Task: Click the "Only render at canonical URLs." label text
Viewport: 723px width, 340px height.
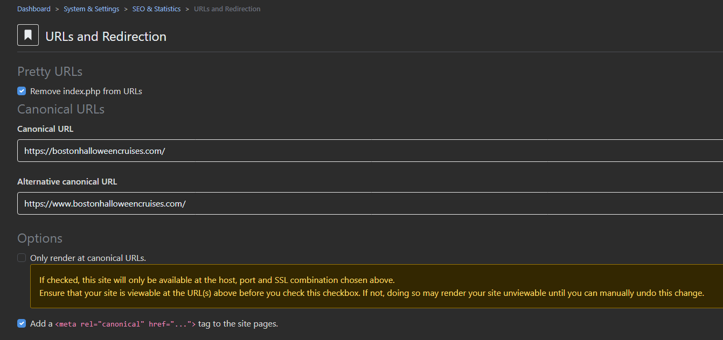Action: tap(88, 258)
